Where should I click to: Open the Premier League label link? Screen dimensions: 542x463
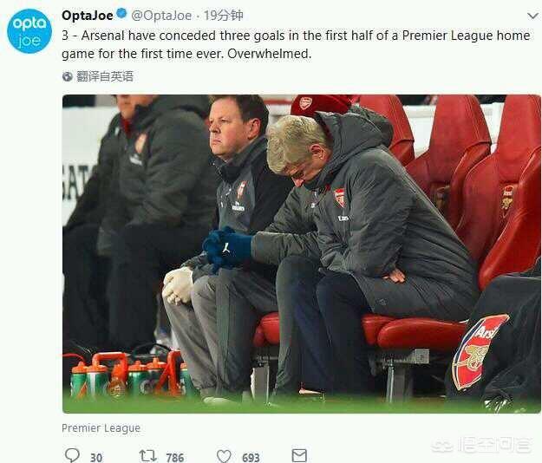[x=101, y=428]
